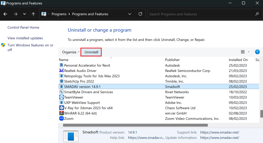Viewport: 263px width, 143px height.
Task: Click the Personal Accelerator for Revit icon
Action: tap(61, 65)
